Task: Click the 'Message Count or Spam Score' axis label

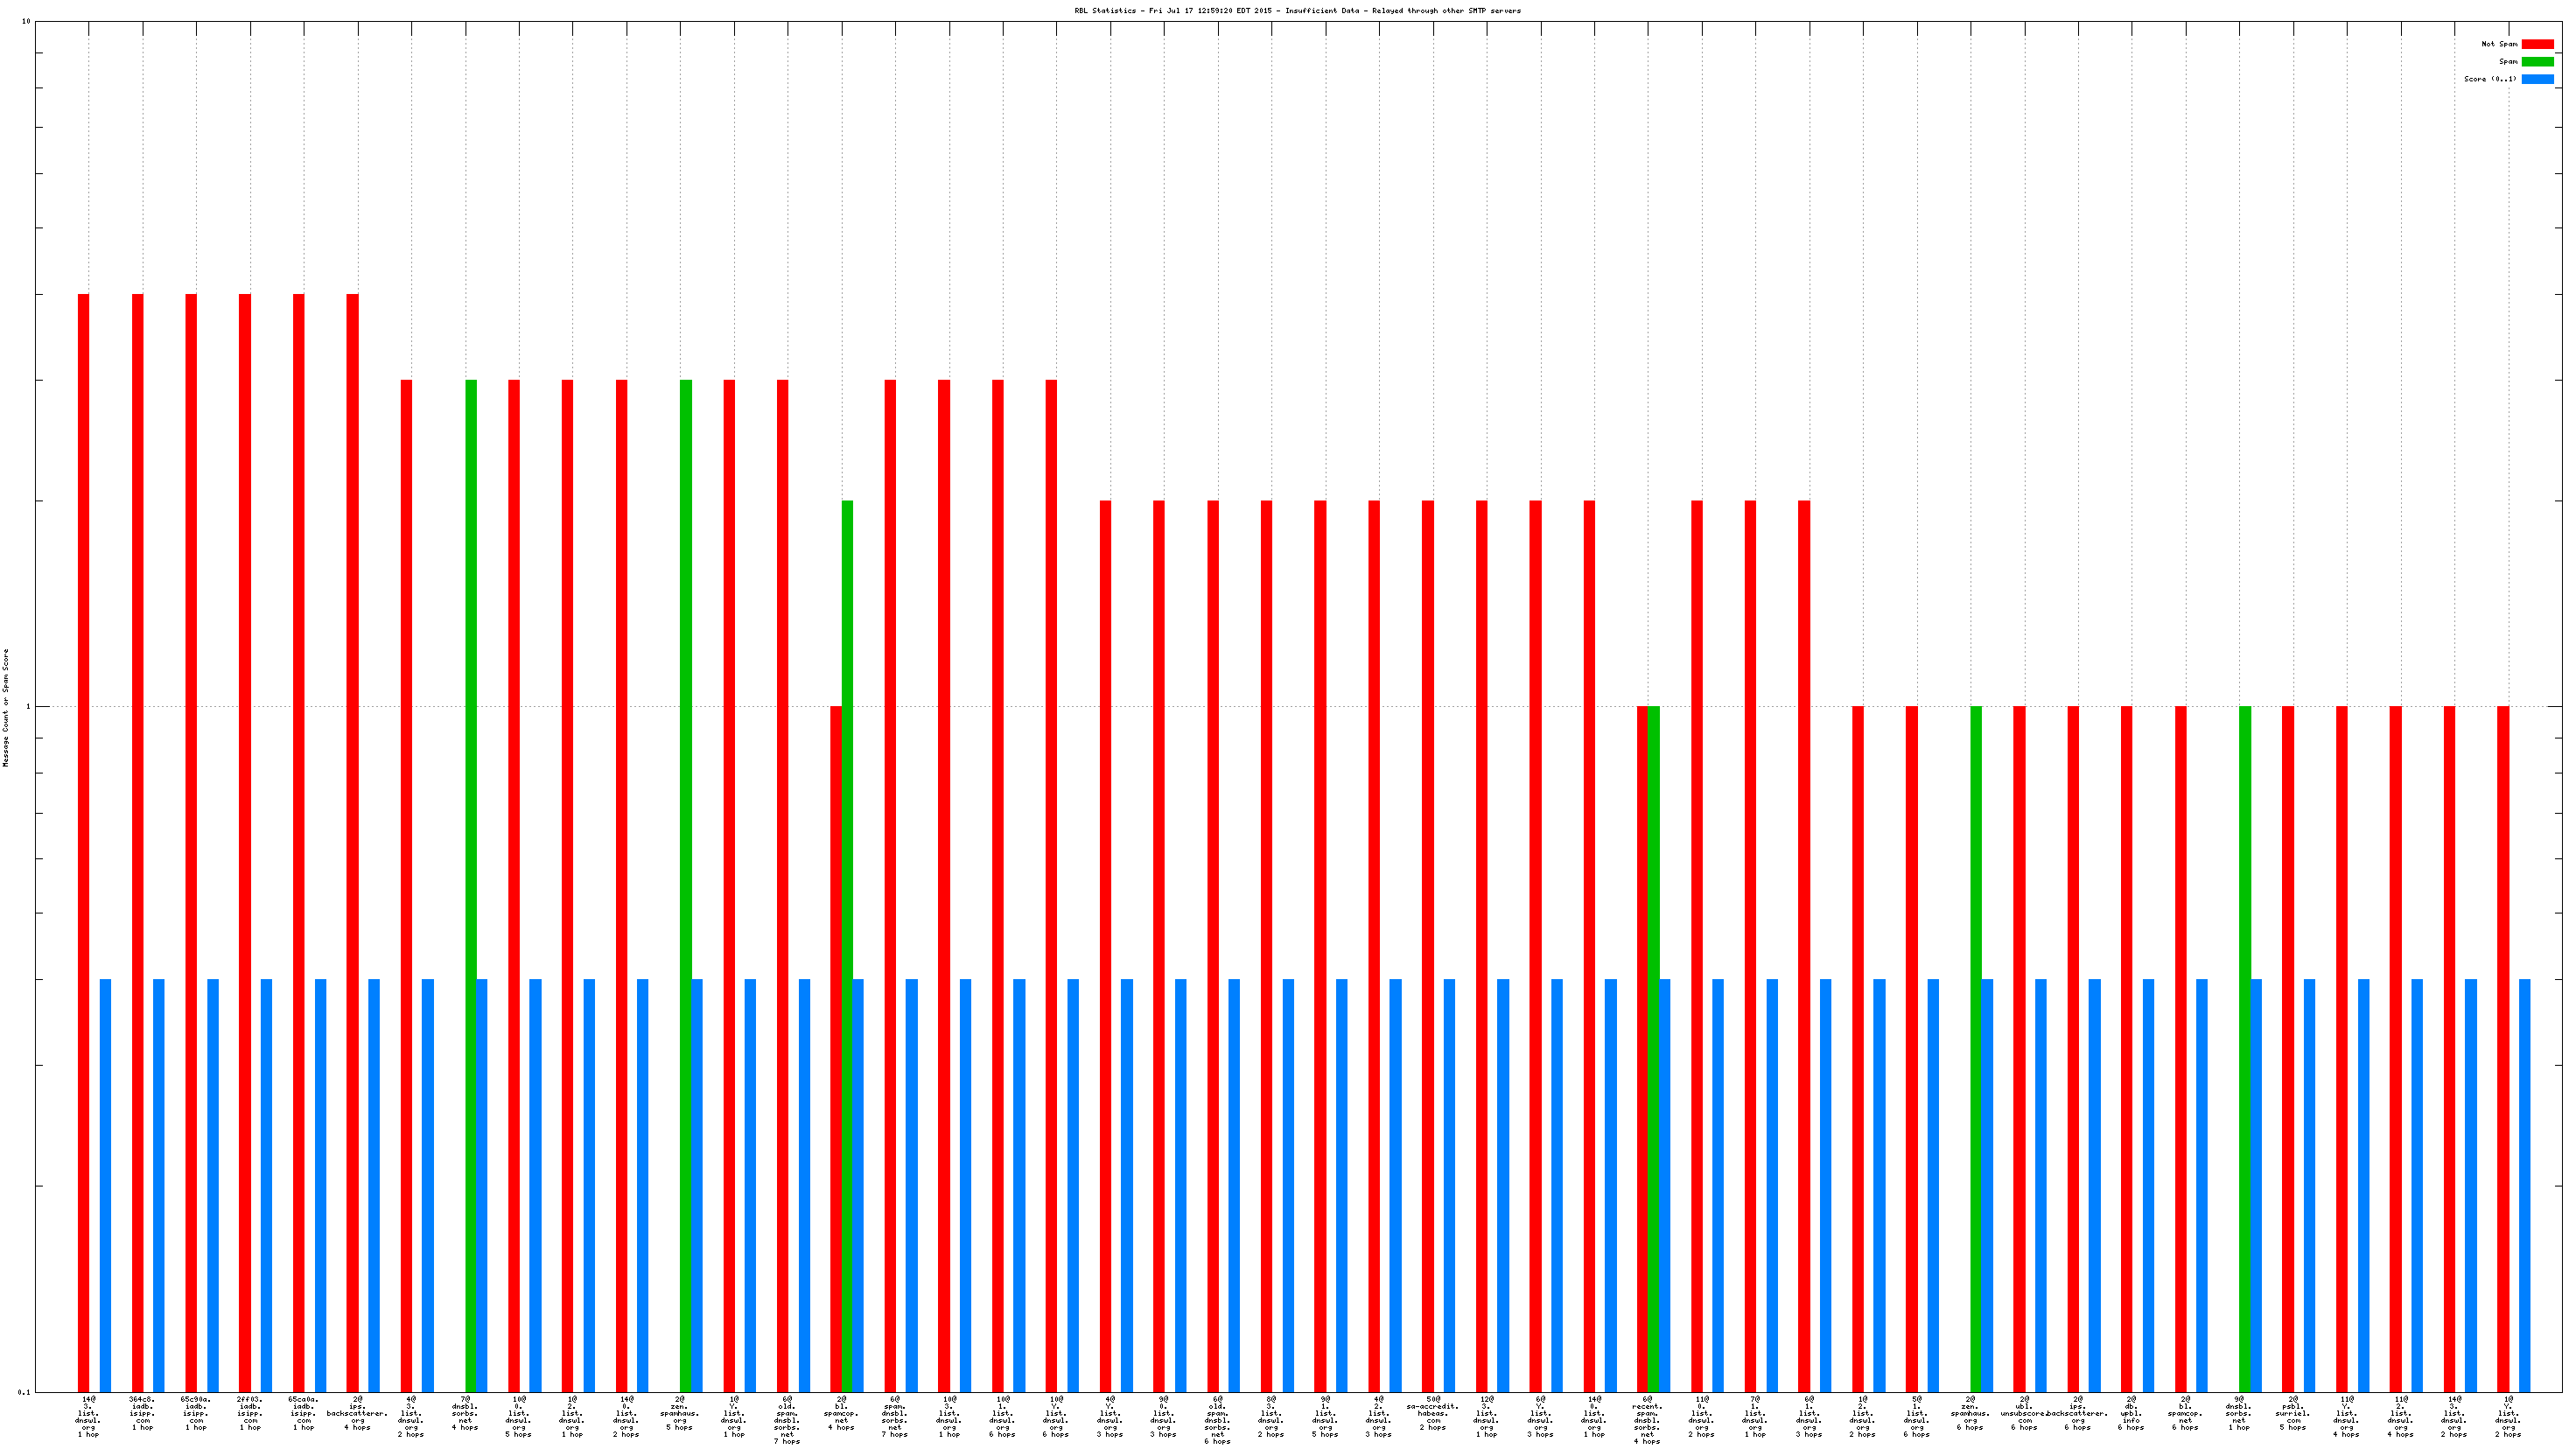Action: pos(6,707)
